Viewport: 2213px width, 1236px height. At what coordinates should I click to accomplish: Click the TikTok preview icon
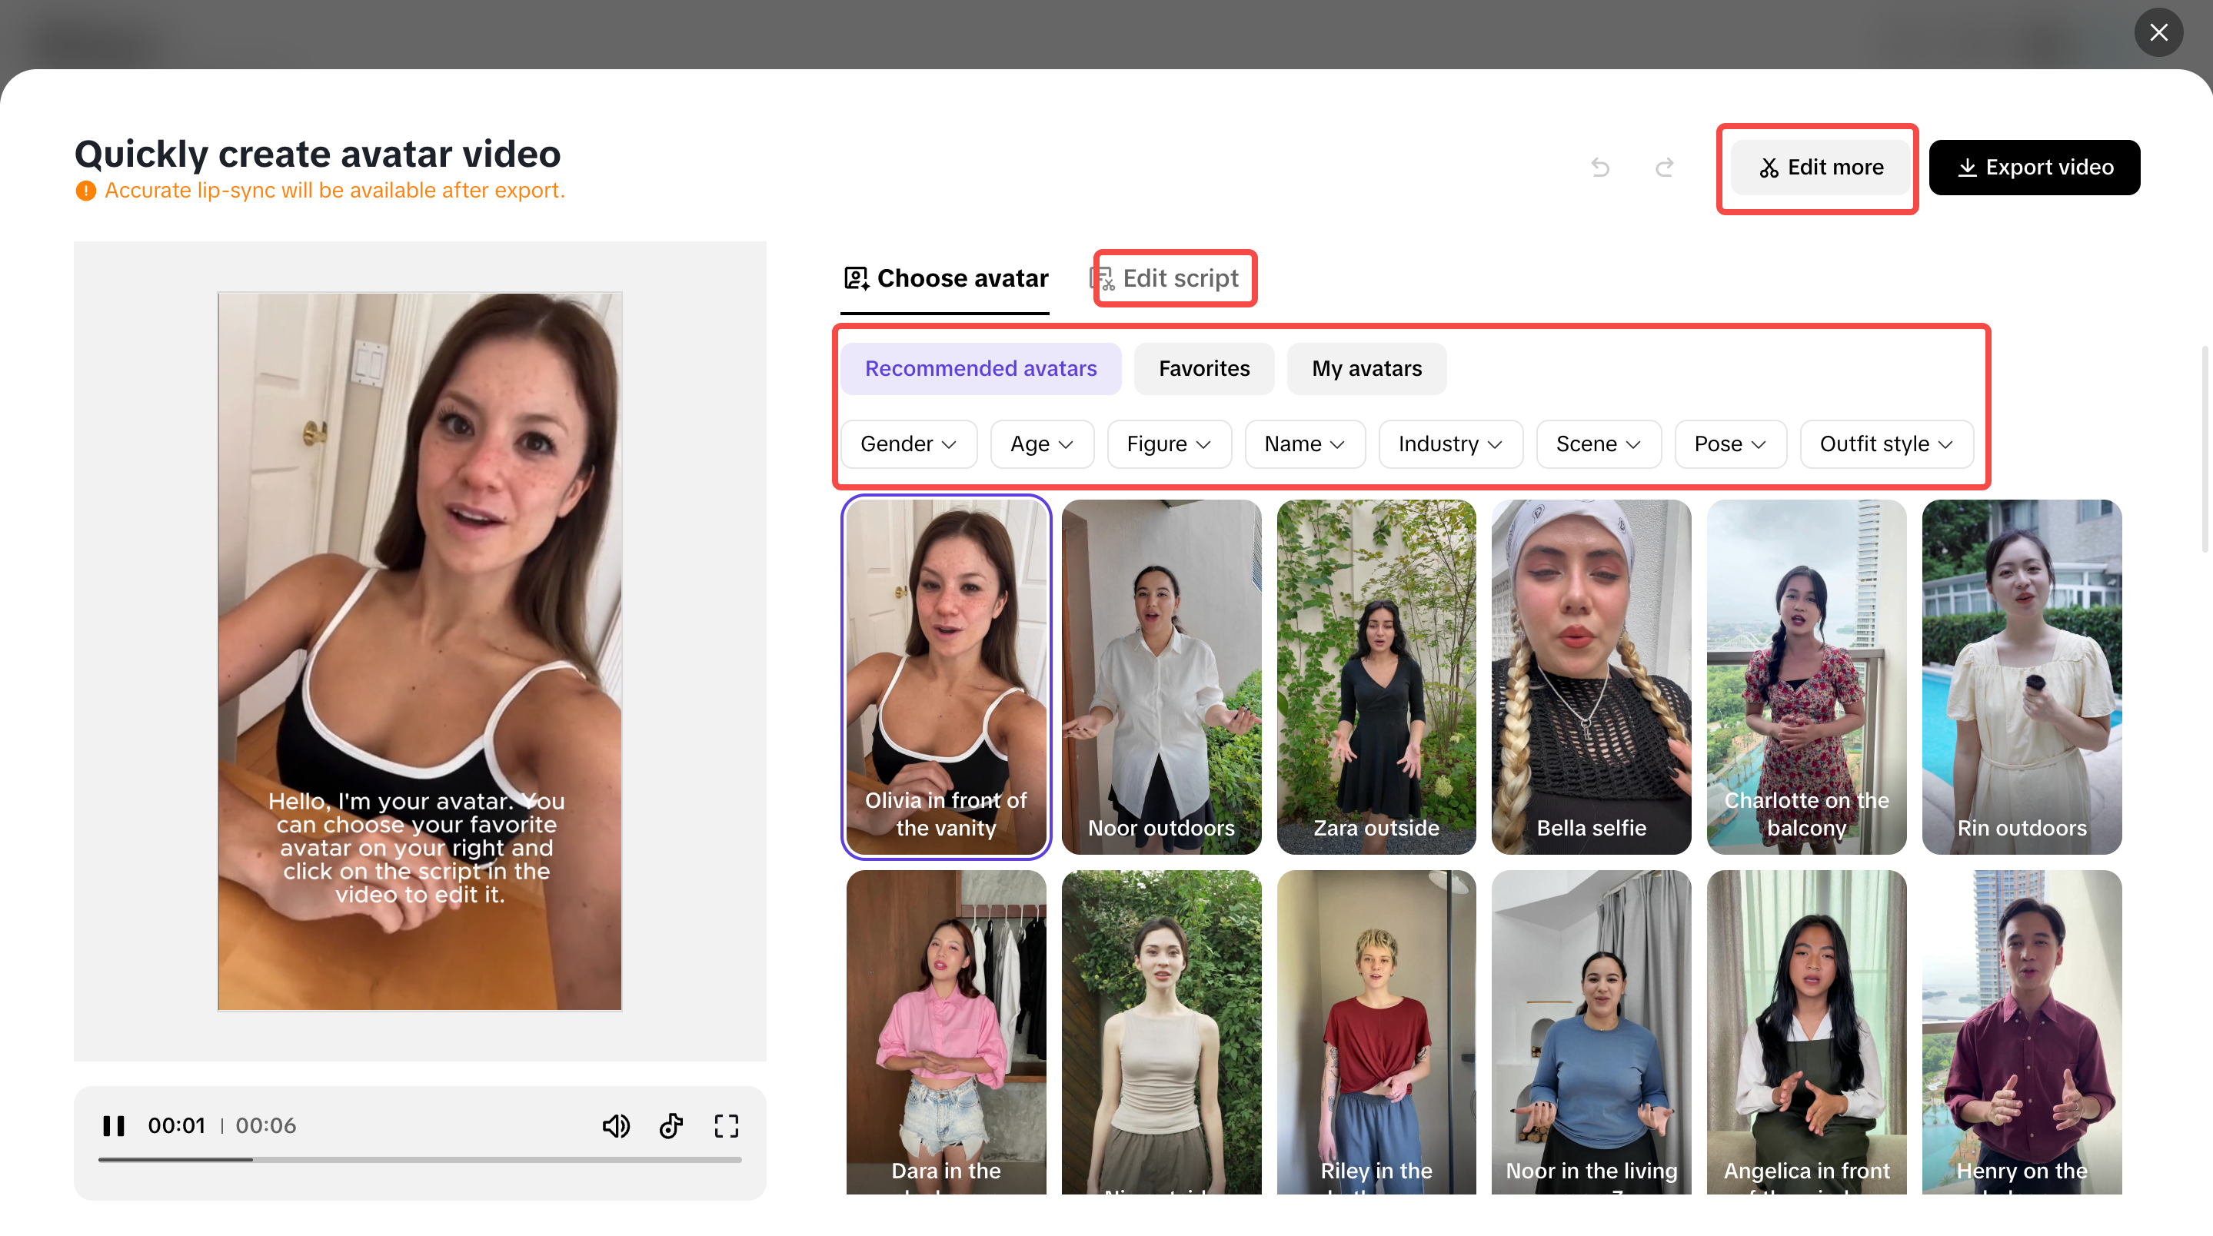click(x=671, y=1125)
